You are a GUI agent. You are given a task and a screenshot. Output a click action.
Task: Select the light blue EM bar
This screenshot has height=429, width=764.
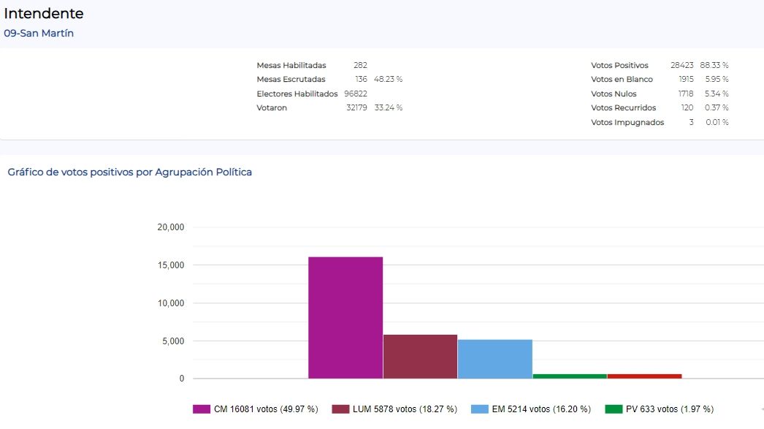[x=494, y=359]
